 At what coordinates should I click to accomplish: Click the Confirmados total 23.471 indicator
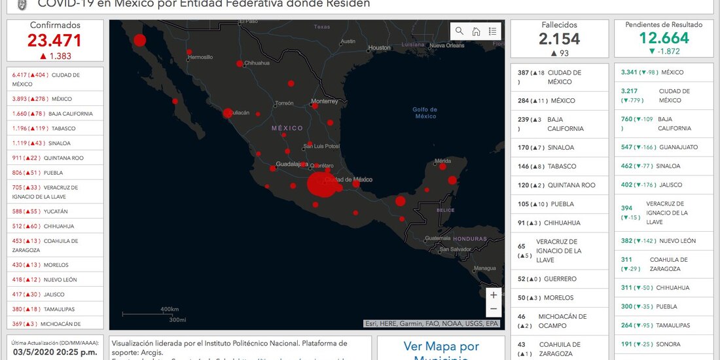click(x=55, y=41)
